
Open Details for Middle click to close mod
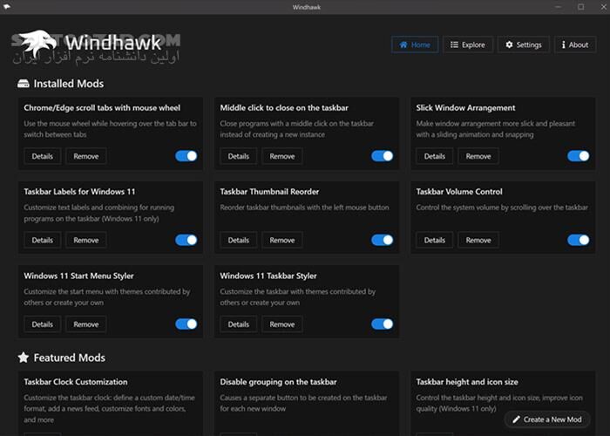239,156
